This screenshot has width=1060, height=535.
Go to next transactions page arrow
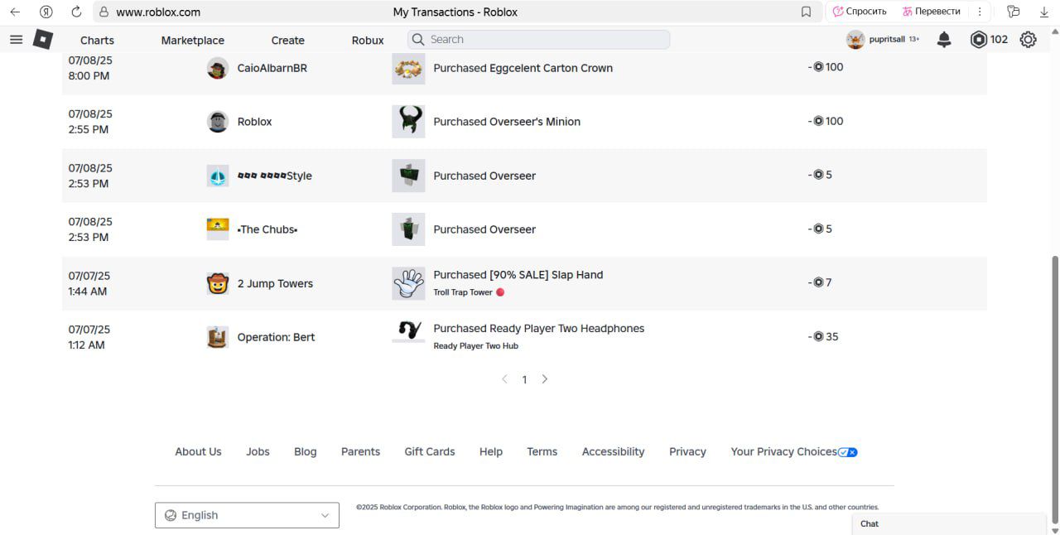(x=545, y=379)
